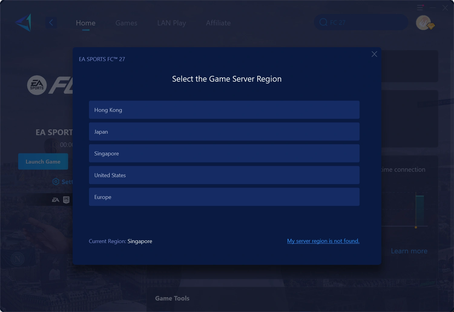Pick the Singapore server region
The height and width of the screenshot is (312, 454).
click(224, 153)
